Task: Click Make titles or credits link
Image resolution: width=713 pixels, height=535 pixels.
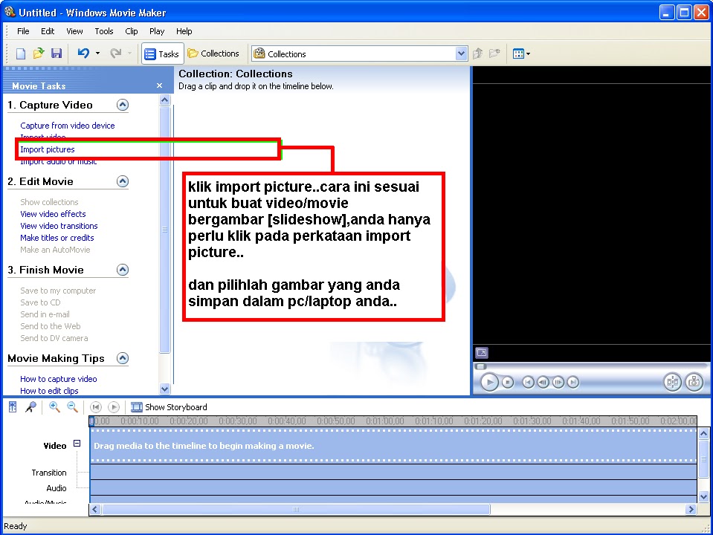Action: (57, 238)
